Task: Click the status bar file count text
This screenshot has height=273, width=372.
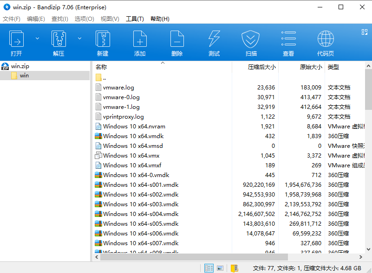Action: pos(307,268)
